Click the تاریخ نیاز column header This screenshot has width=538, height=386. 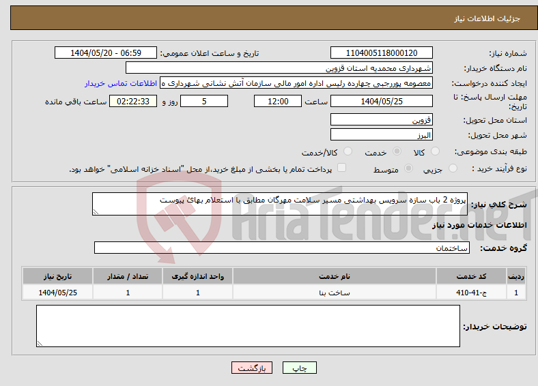(57, 276)
